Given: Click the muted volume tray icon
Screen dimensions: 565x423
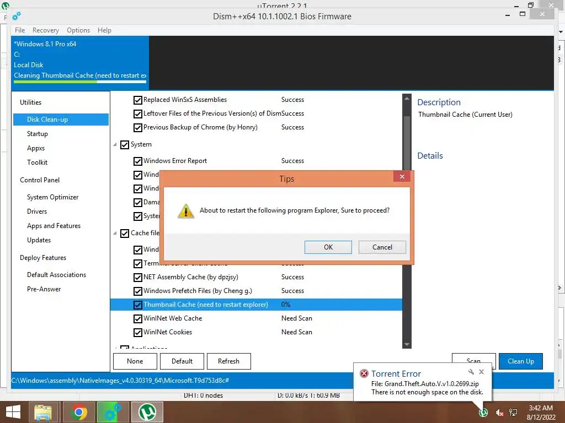Looking at the screenshot, I should 499,413.
